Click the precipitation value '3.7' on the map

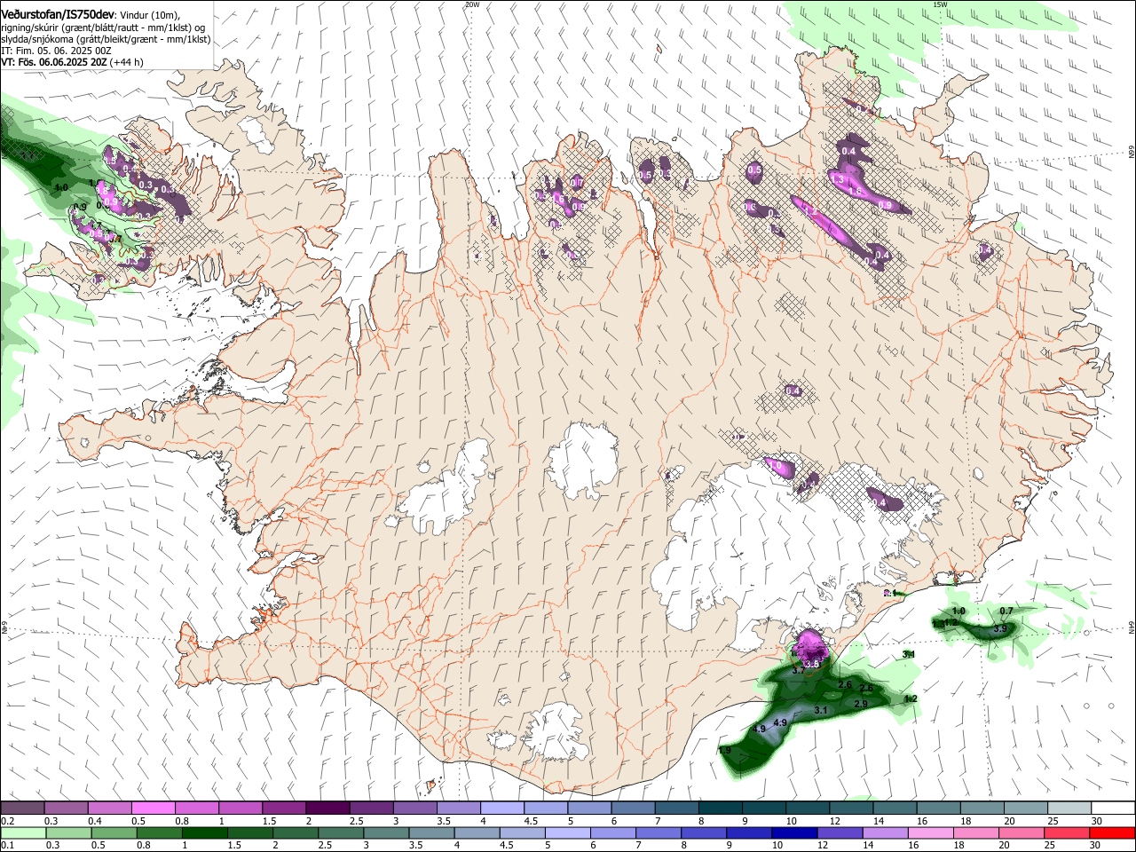[x=798, y=671]
